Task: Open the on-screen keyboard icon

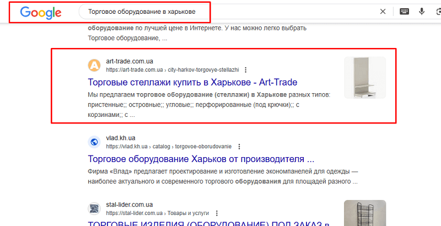Action: coord(404,12)
